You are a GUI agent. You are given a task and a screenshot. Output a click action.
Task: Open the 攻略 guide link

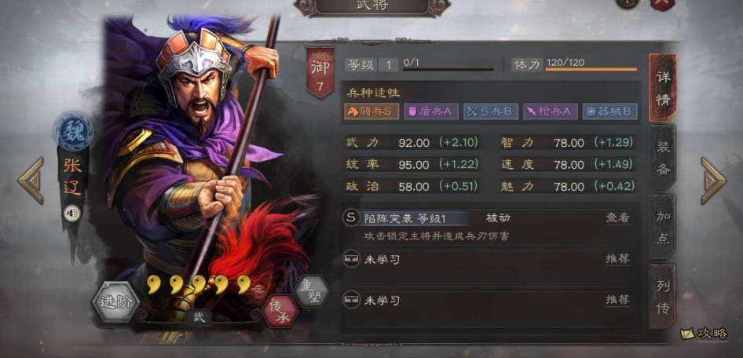tap(704, 334)
